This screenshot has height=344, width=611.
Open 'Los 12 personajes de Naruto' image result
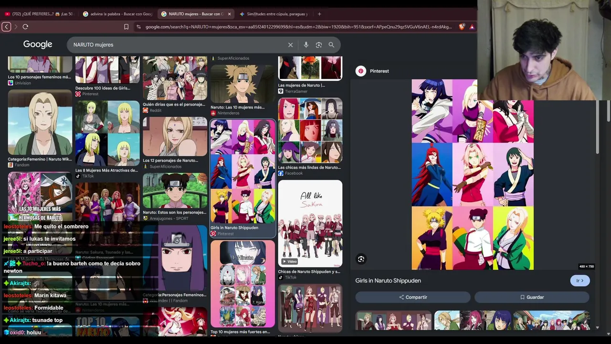coord(175,137)
